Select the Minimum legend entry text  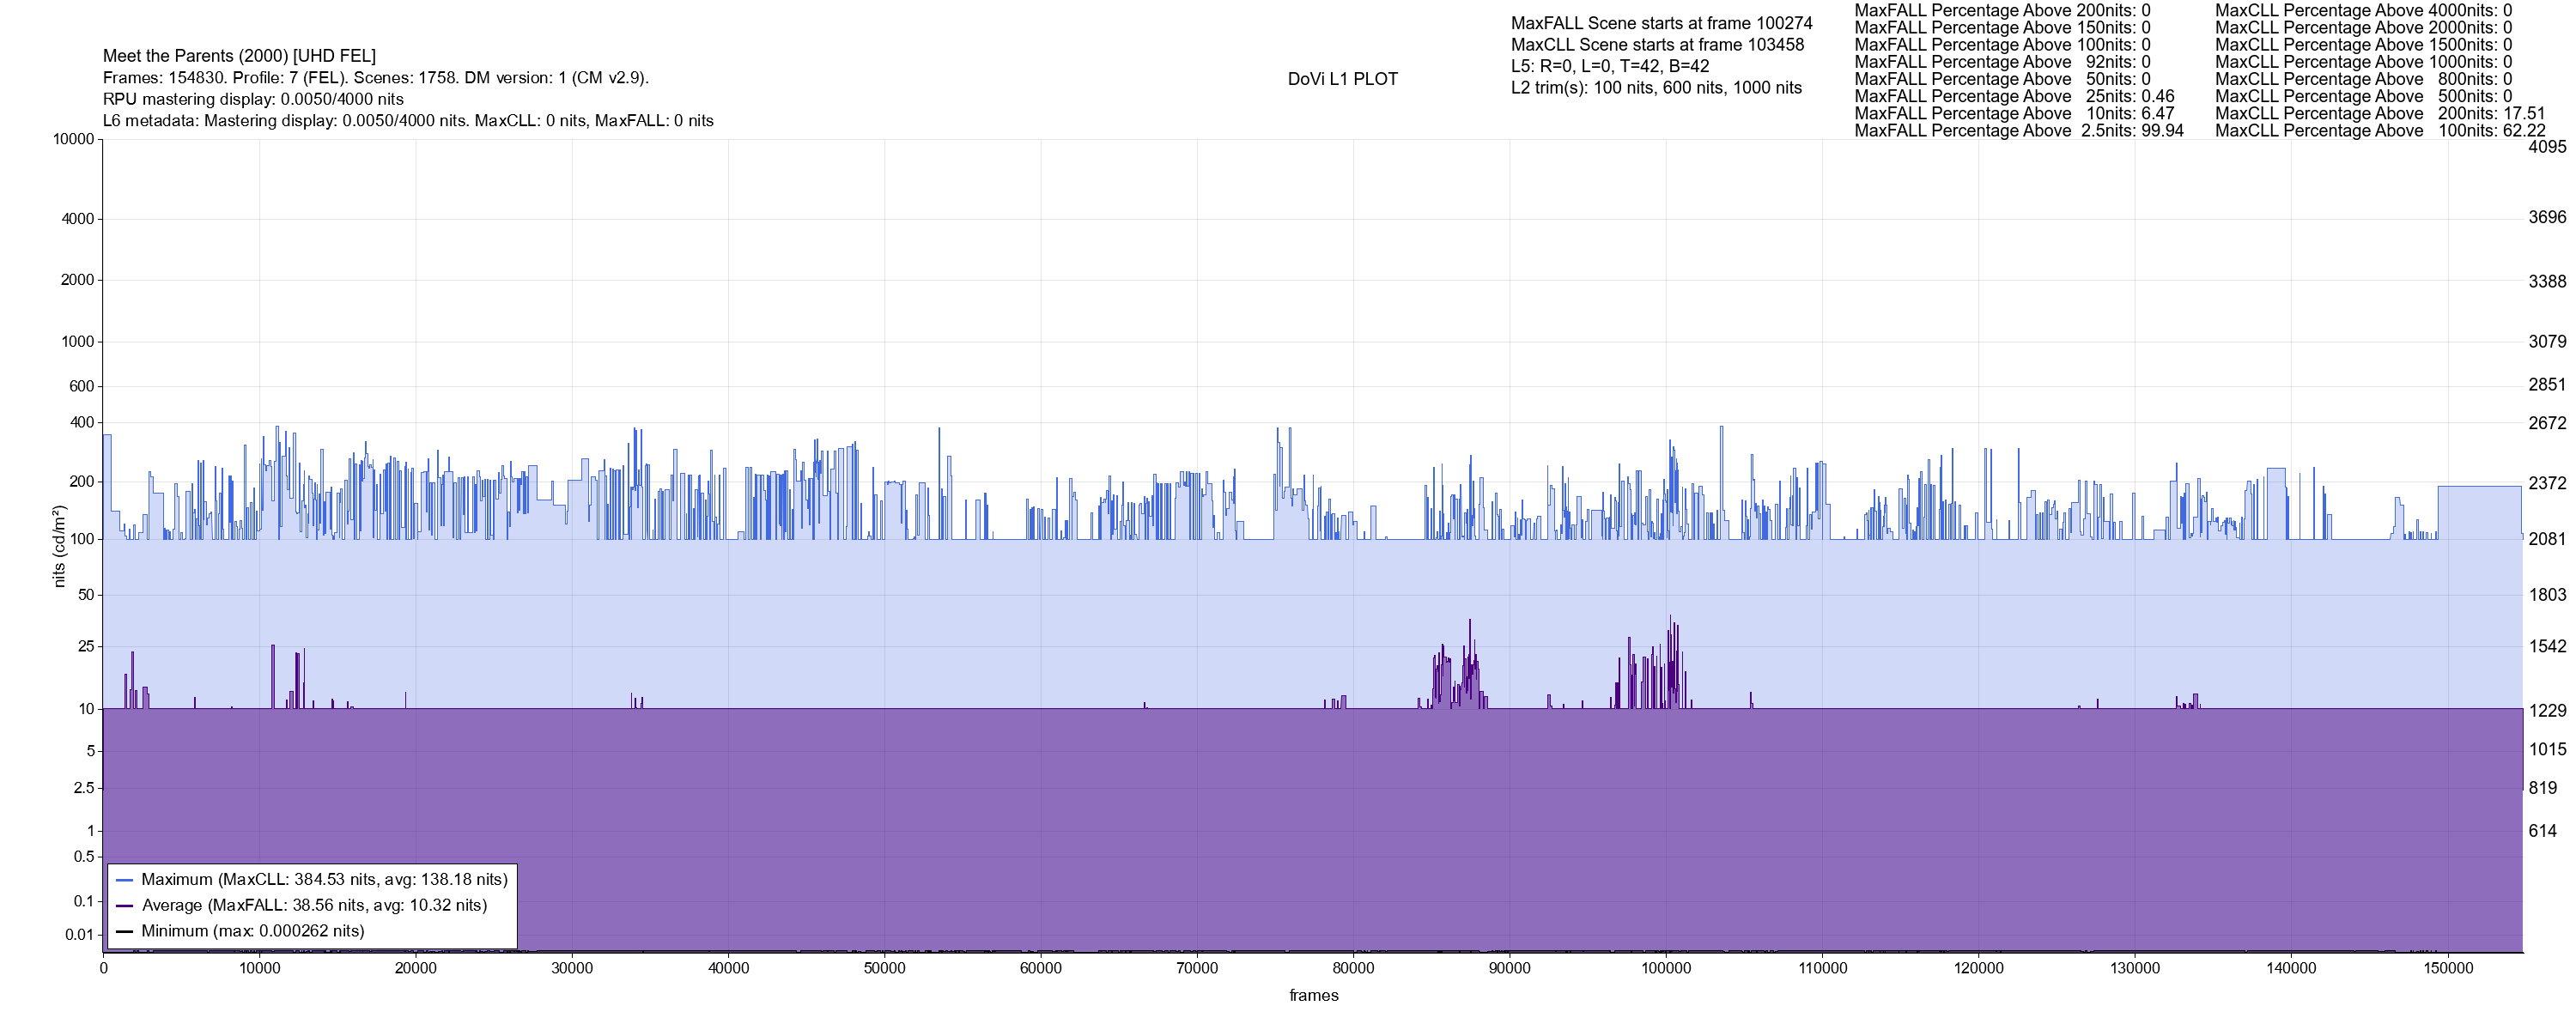click(252, 932)
